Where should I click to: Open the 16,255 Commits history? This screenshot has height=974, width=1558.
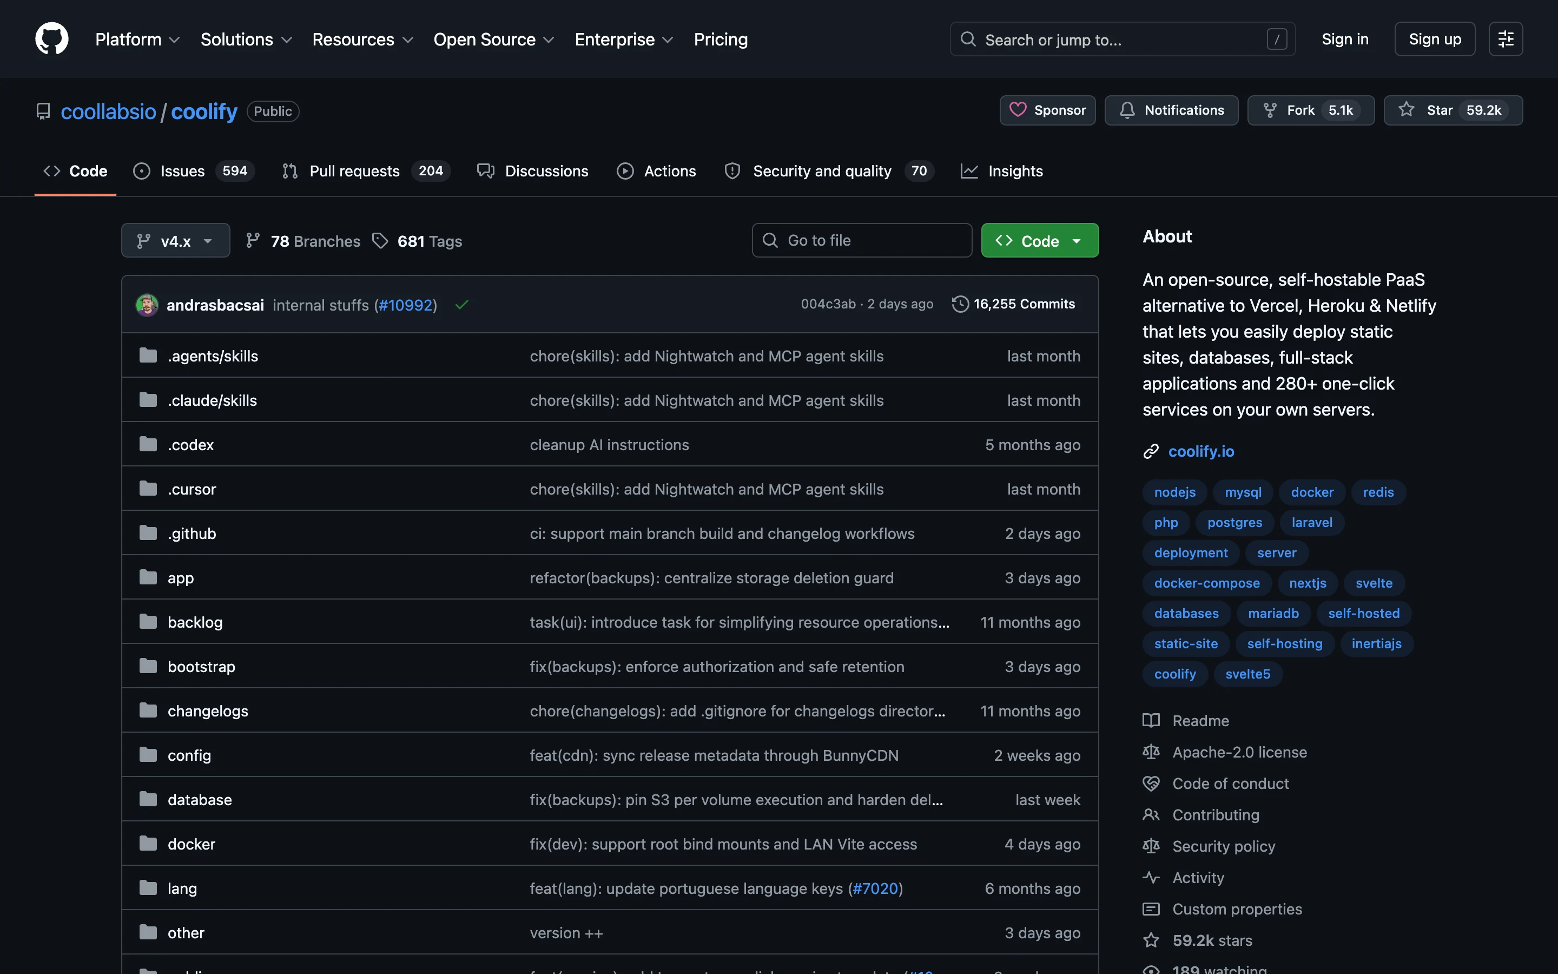[x=1013, y=304]
